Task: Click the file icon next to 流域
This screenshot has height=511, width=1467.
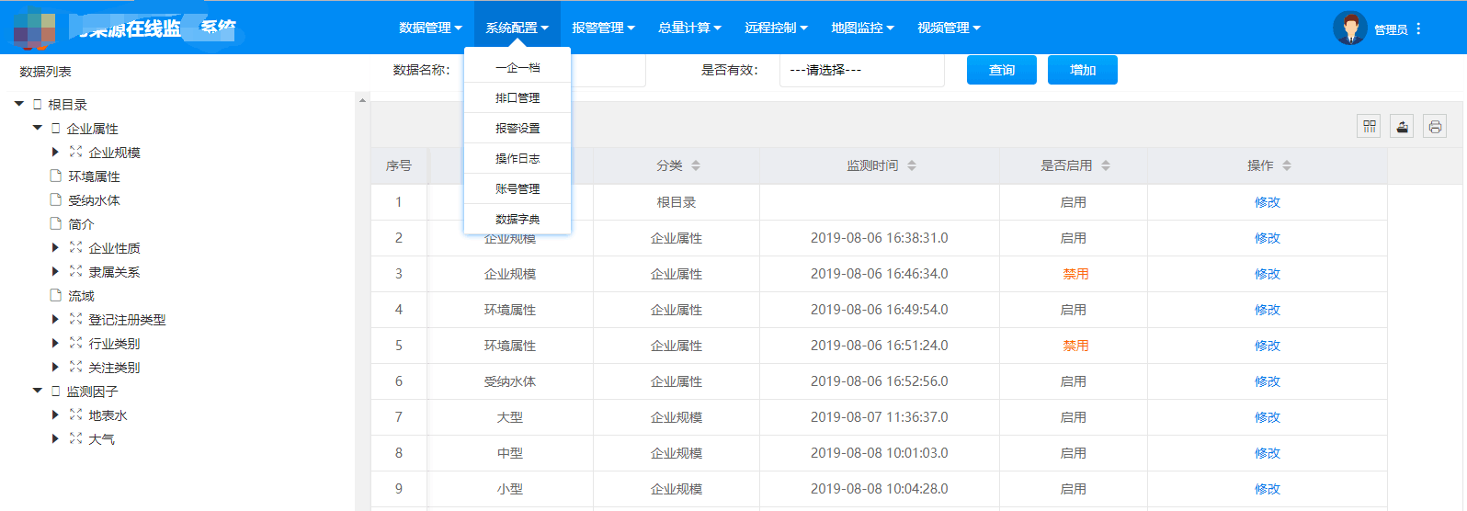Action: (56, 295)
